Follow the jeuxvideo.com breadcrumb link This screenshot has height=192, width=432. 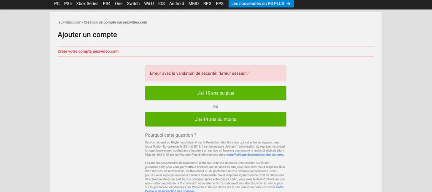tap(70, 22)
